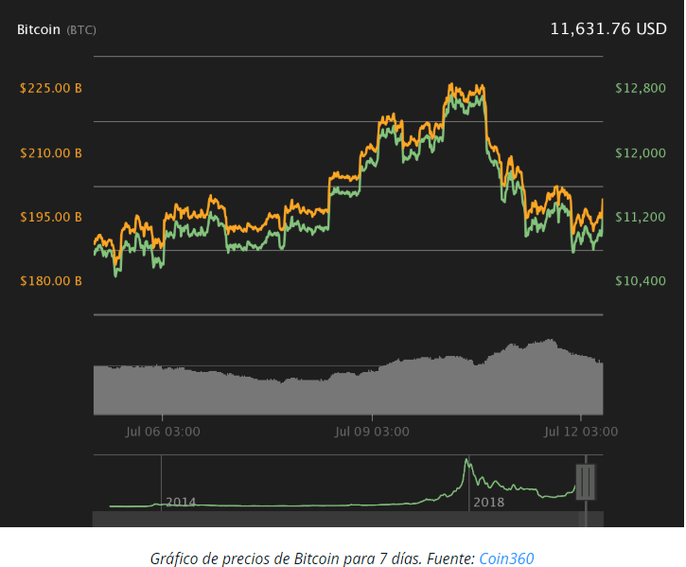Image resolution: width=686 pixels, height=567 pixels.
Task: Click the $180.00 B market cap label
Action: coord(51,281)
